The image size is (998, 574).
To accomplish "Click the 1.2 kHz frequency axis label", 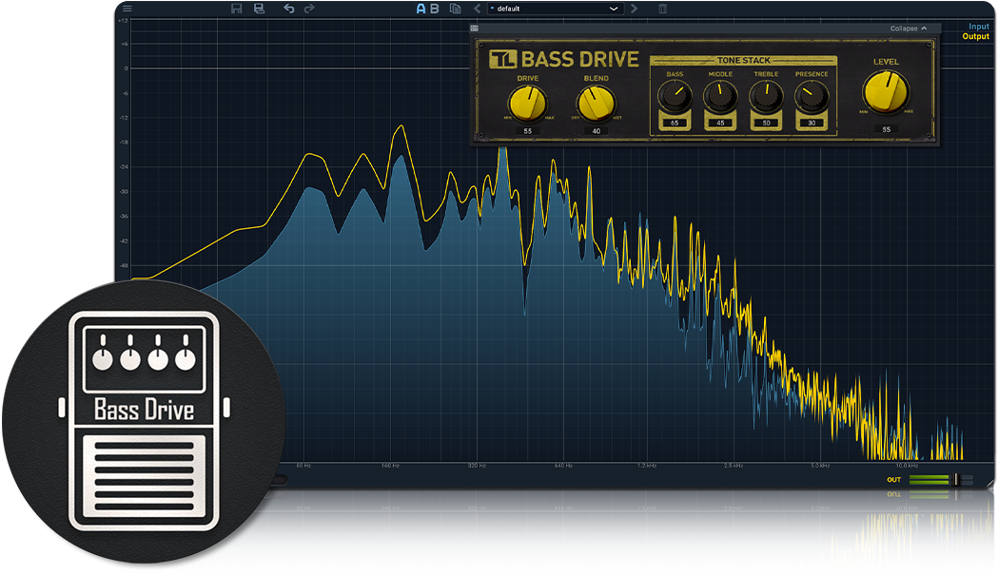I will pos(647,466).
